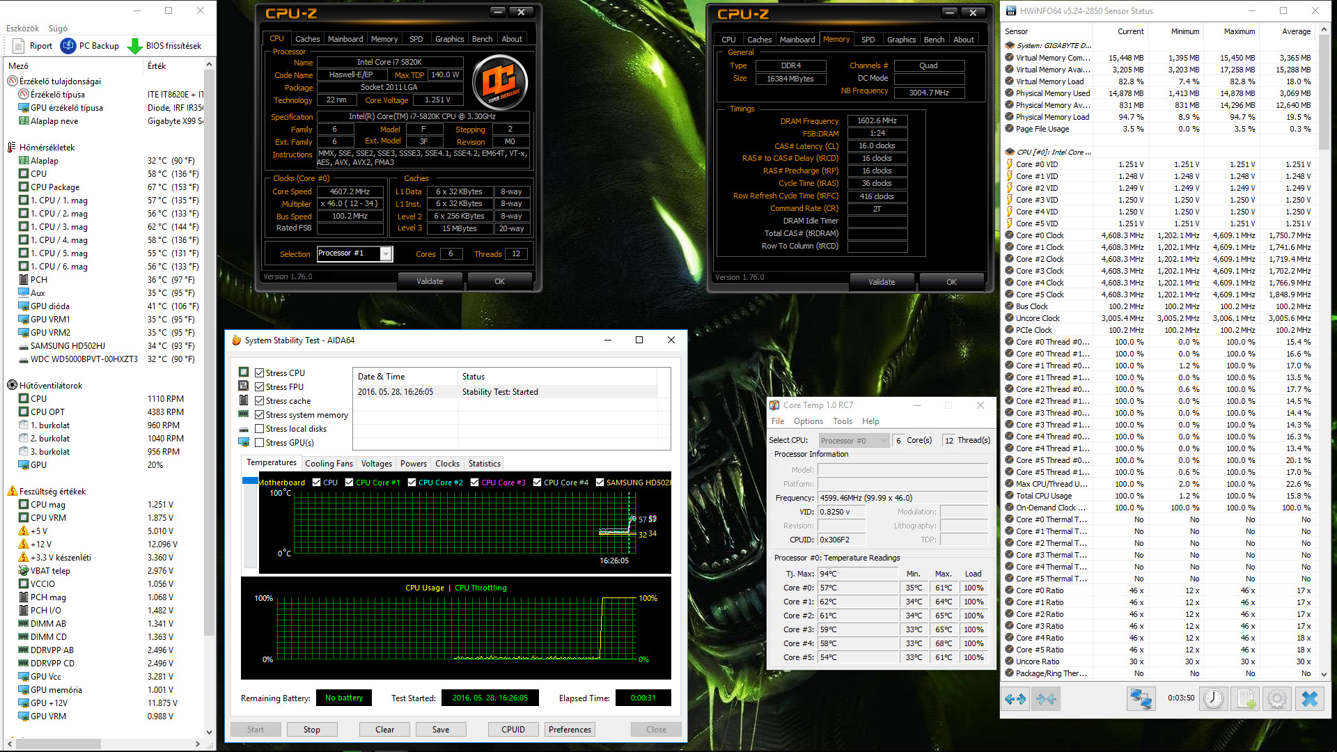This screenshot has height=752, width=1337.
Task: Click the Stress local disks drive icon
Action: point(244,429)
